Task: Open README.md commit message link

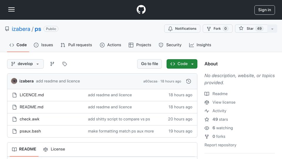Action: (110, 107)
